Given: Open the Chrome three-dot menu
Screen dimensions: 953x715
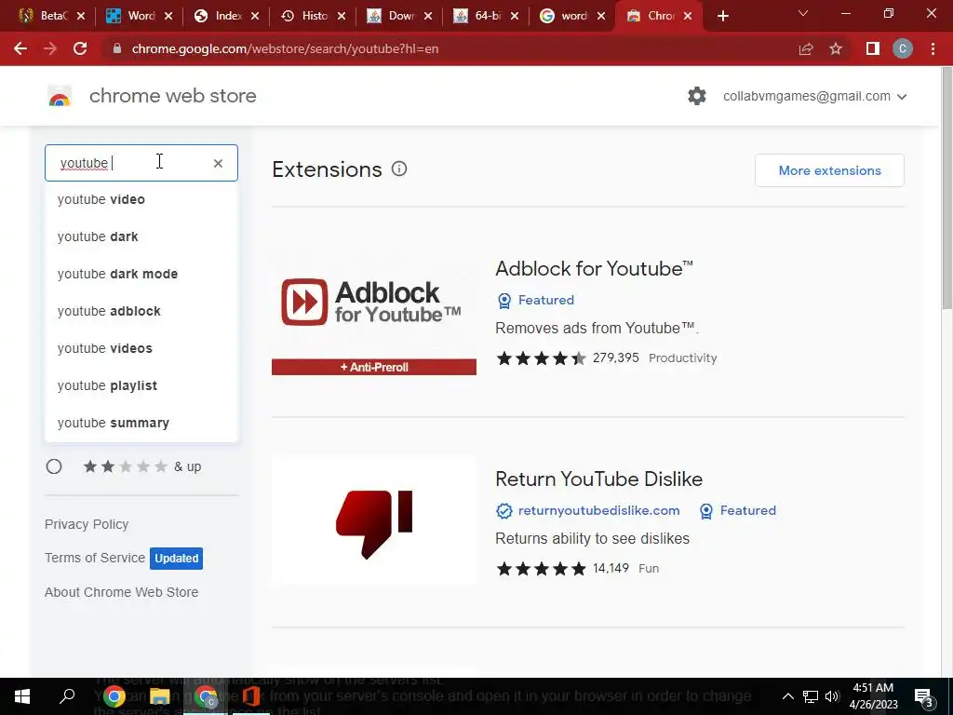Looking at the screenshot, I should [x=933, y=48].
